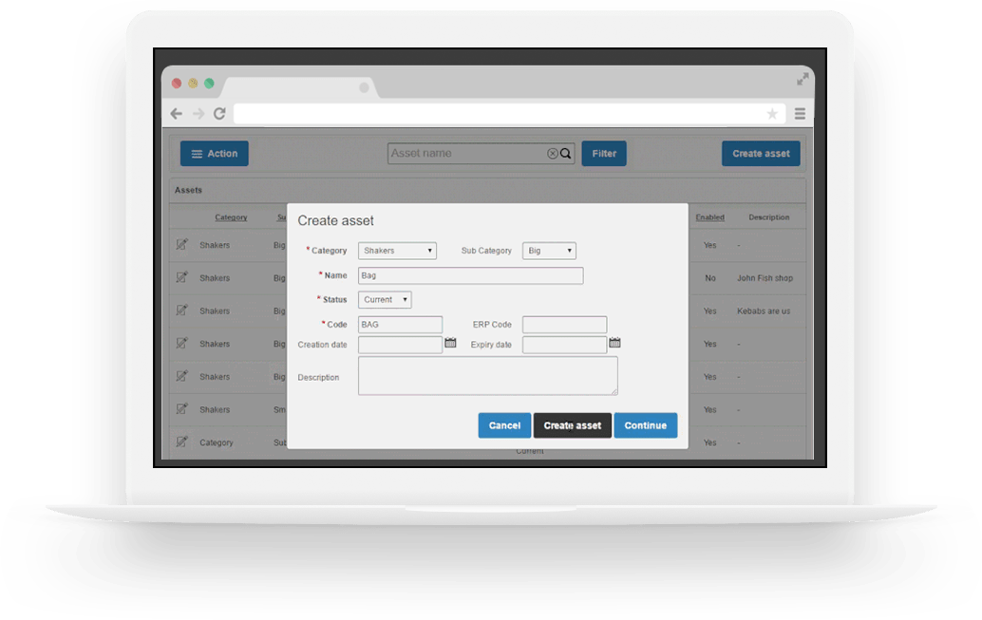This screenshot has height=620, width=982.
Task: Click the Continue button
Action: click(x=646, y=425)
